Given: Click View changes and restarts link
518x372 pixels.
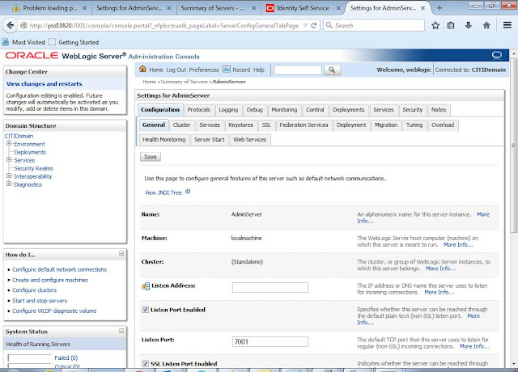Looking at the screenshot, I should (x=45, y=84).
